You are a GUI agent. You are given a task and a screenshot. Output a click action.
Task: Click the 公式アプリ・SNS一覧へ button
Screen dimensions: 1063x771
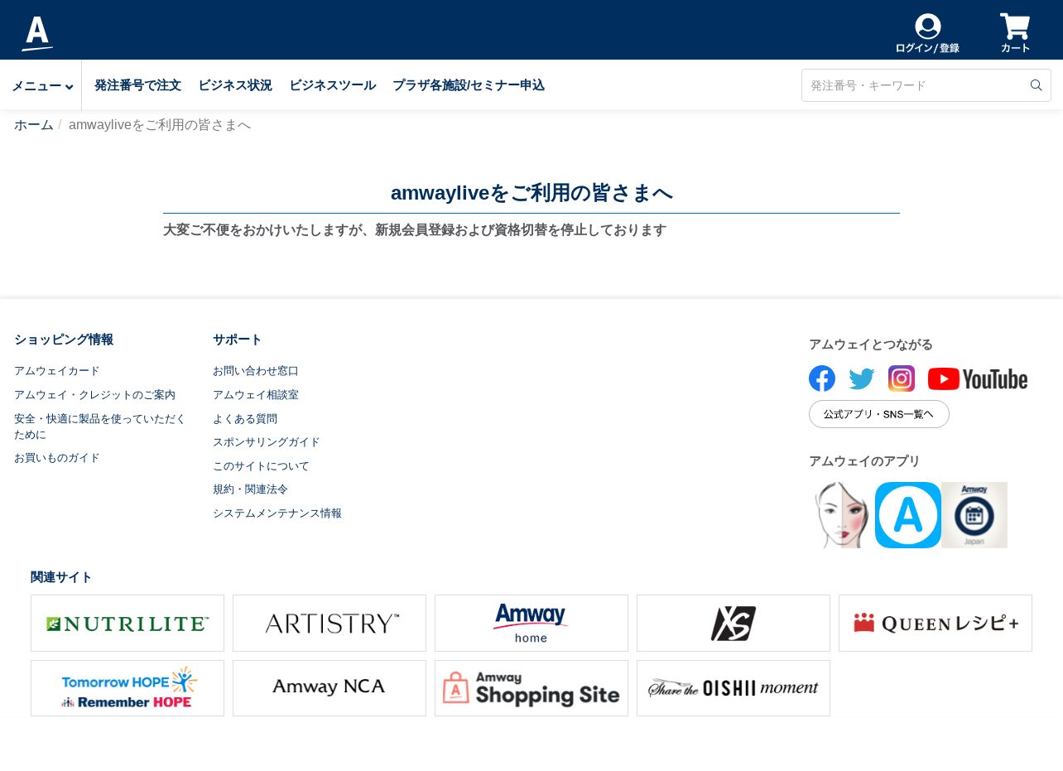pyautogui.click(x=879, y=414)
